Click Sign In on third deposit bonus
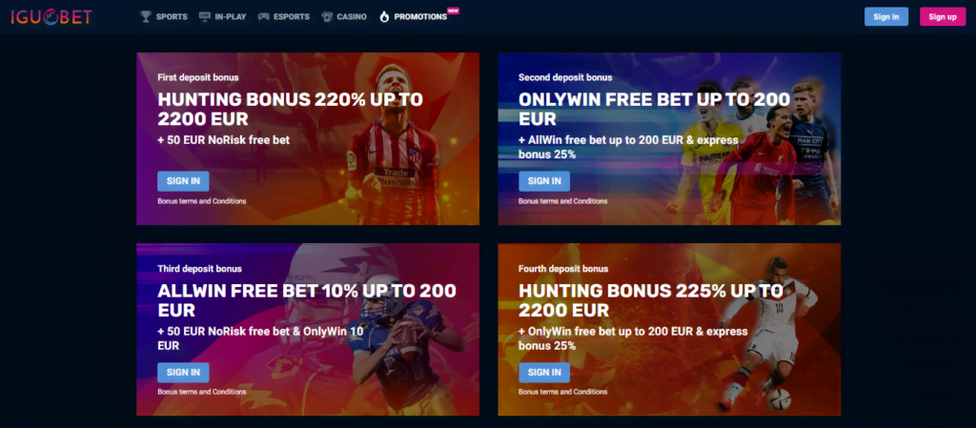 pyautogui.click(x=183, y=372)
